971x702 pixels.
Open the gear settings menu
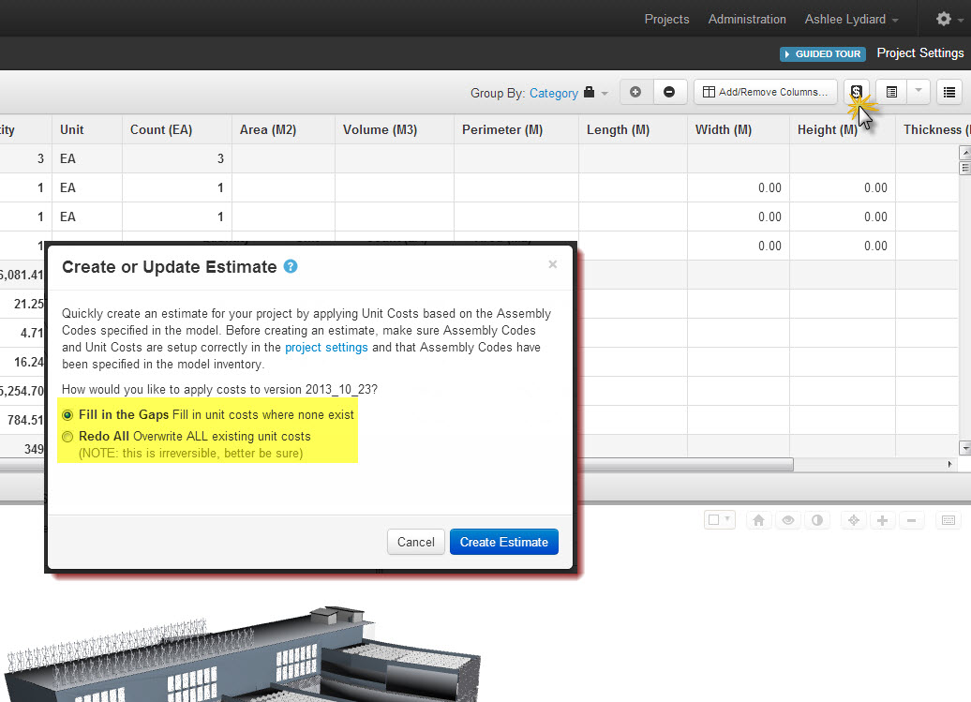[943, 19]
